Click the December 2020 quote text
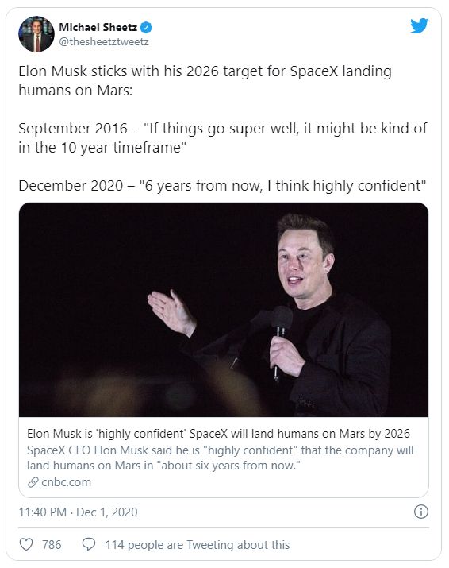 click(222, 185)
